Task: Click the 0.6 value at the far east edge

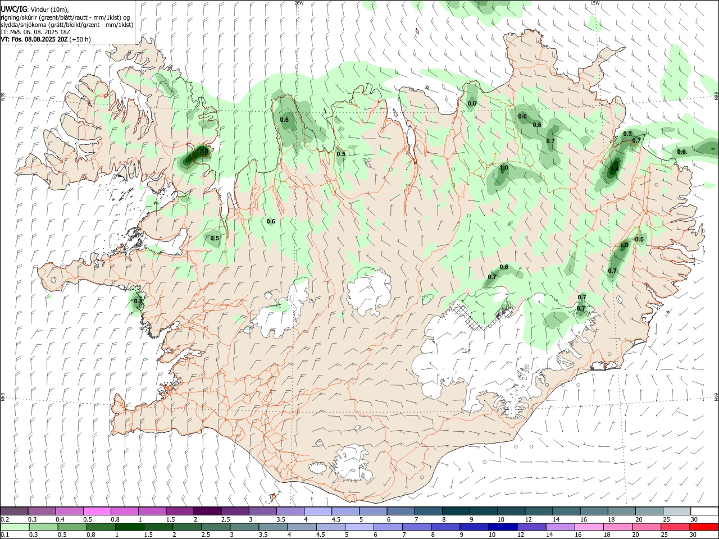Action: coord(681,152)
